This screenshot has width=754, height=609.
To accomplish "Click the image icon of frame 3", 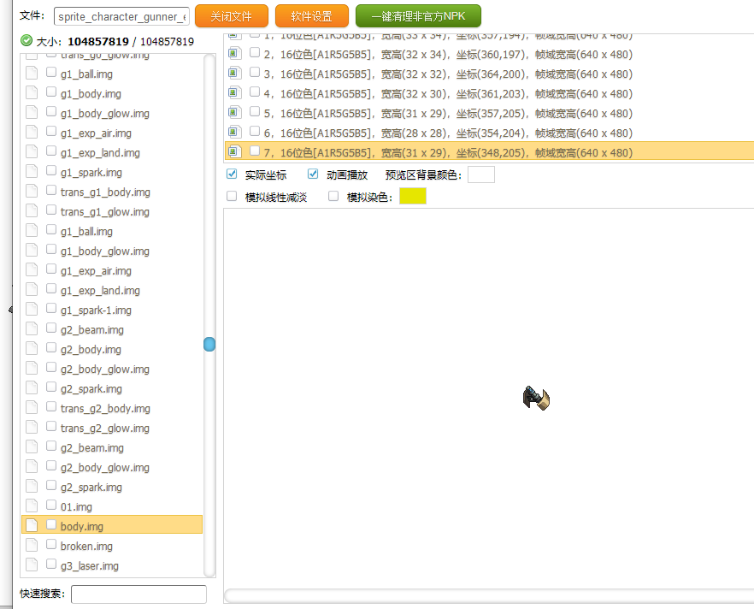I will (x=234, y=74).
